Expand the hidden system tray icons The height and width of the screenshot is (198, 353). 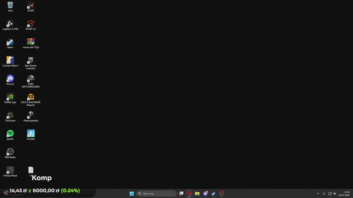click(318, 194)
